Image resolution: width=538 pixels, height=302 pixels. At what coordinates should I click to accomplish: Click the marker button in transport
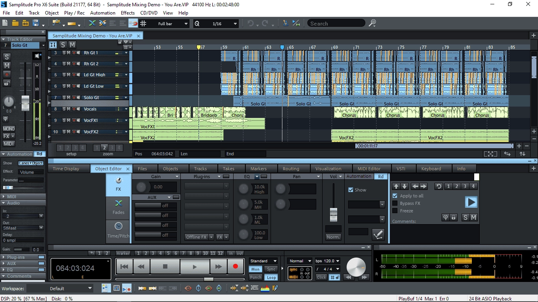click(x=123, y=253)
